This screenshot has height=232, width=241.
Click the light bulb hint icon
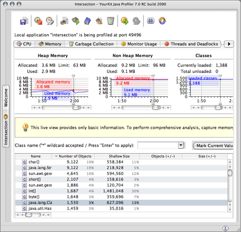pos(25,127)
